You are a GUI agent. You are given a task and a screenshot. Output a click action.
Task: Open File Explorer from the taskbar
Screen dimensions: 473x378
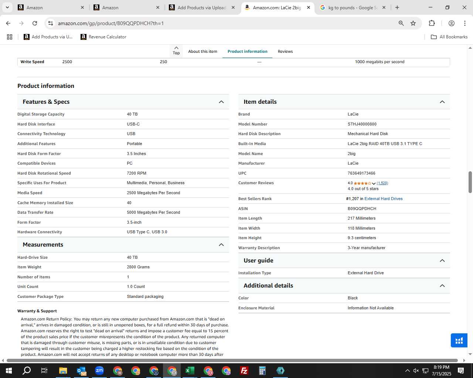click(63, 371)
